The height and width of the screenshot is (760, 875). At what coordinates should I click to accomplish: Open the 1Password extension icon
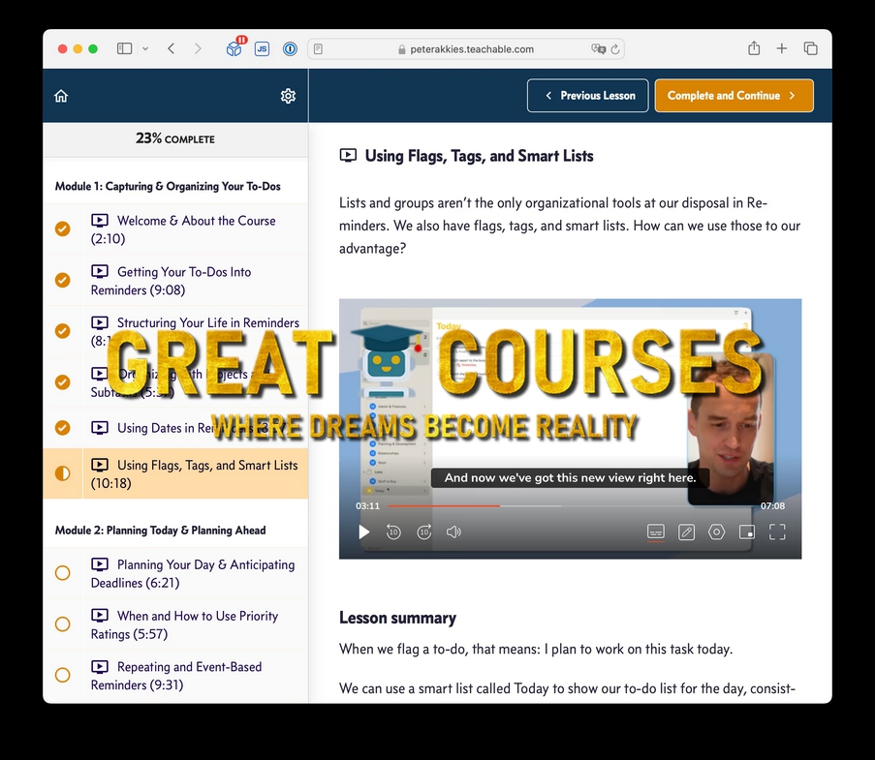pos(289,48)
